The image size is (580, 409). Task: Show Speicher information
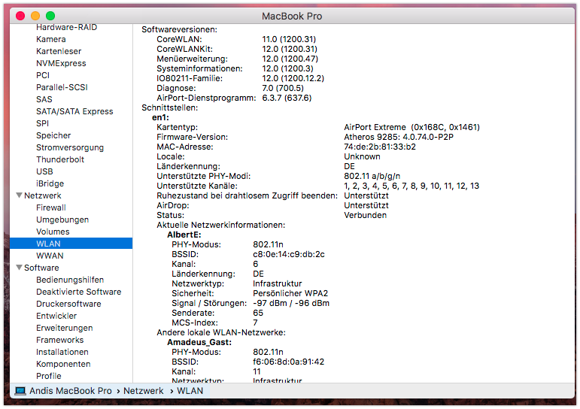53,135
